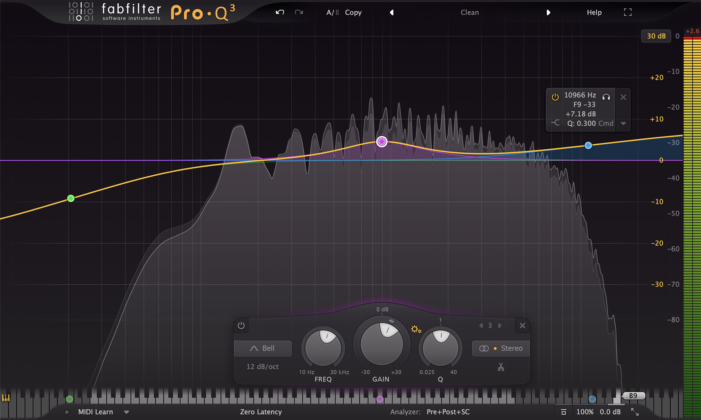Screen dimensions: 701x420
Task: Edit the Q: 0.300 value
Action: pos(581,123)
